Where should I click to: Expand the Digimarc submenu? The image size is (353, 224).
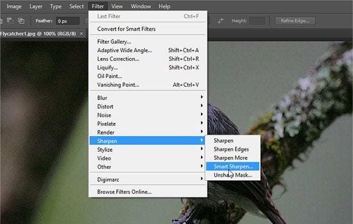point(148,180)
